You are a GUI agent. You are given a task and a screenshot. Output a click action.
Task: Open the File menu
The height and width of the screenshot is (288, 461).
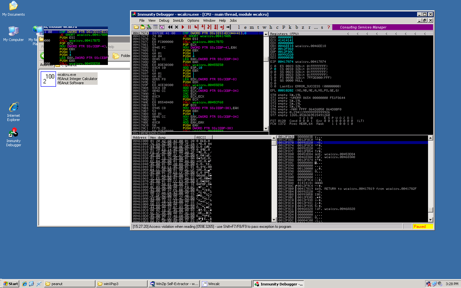pyautogui.click(x=142, y=20)
